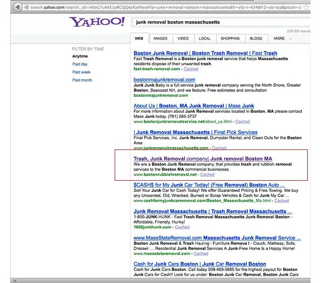Screen dimensions: 321x283
Task: Open www.MassStateRemoval.com result title
Action: pos(217,238)
